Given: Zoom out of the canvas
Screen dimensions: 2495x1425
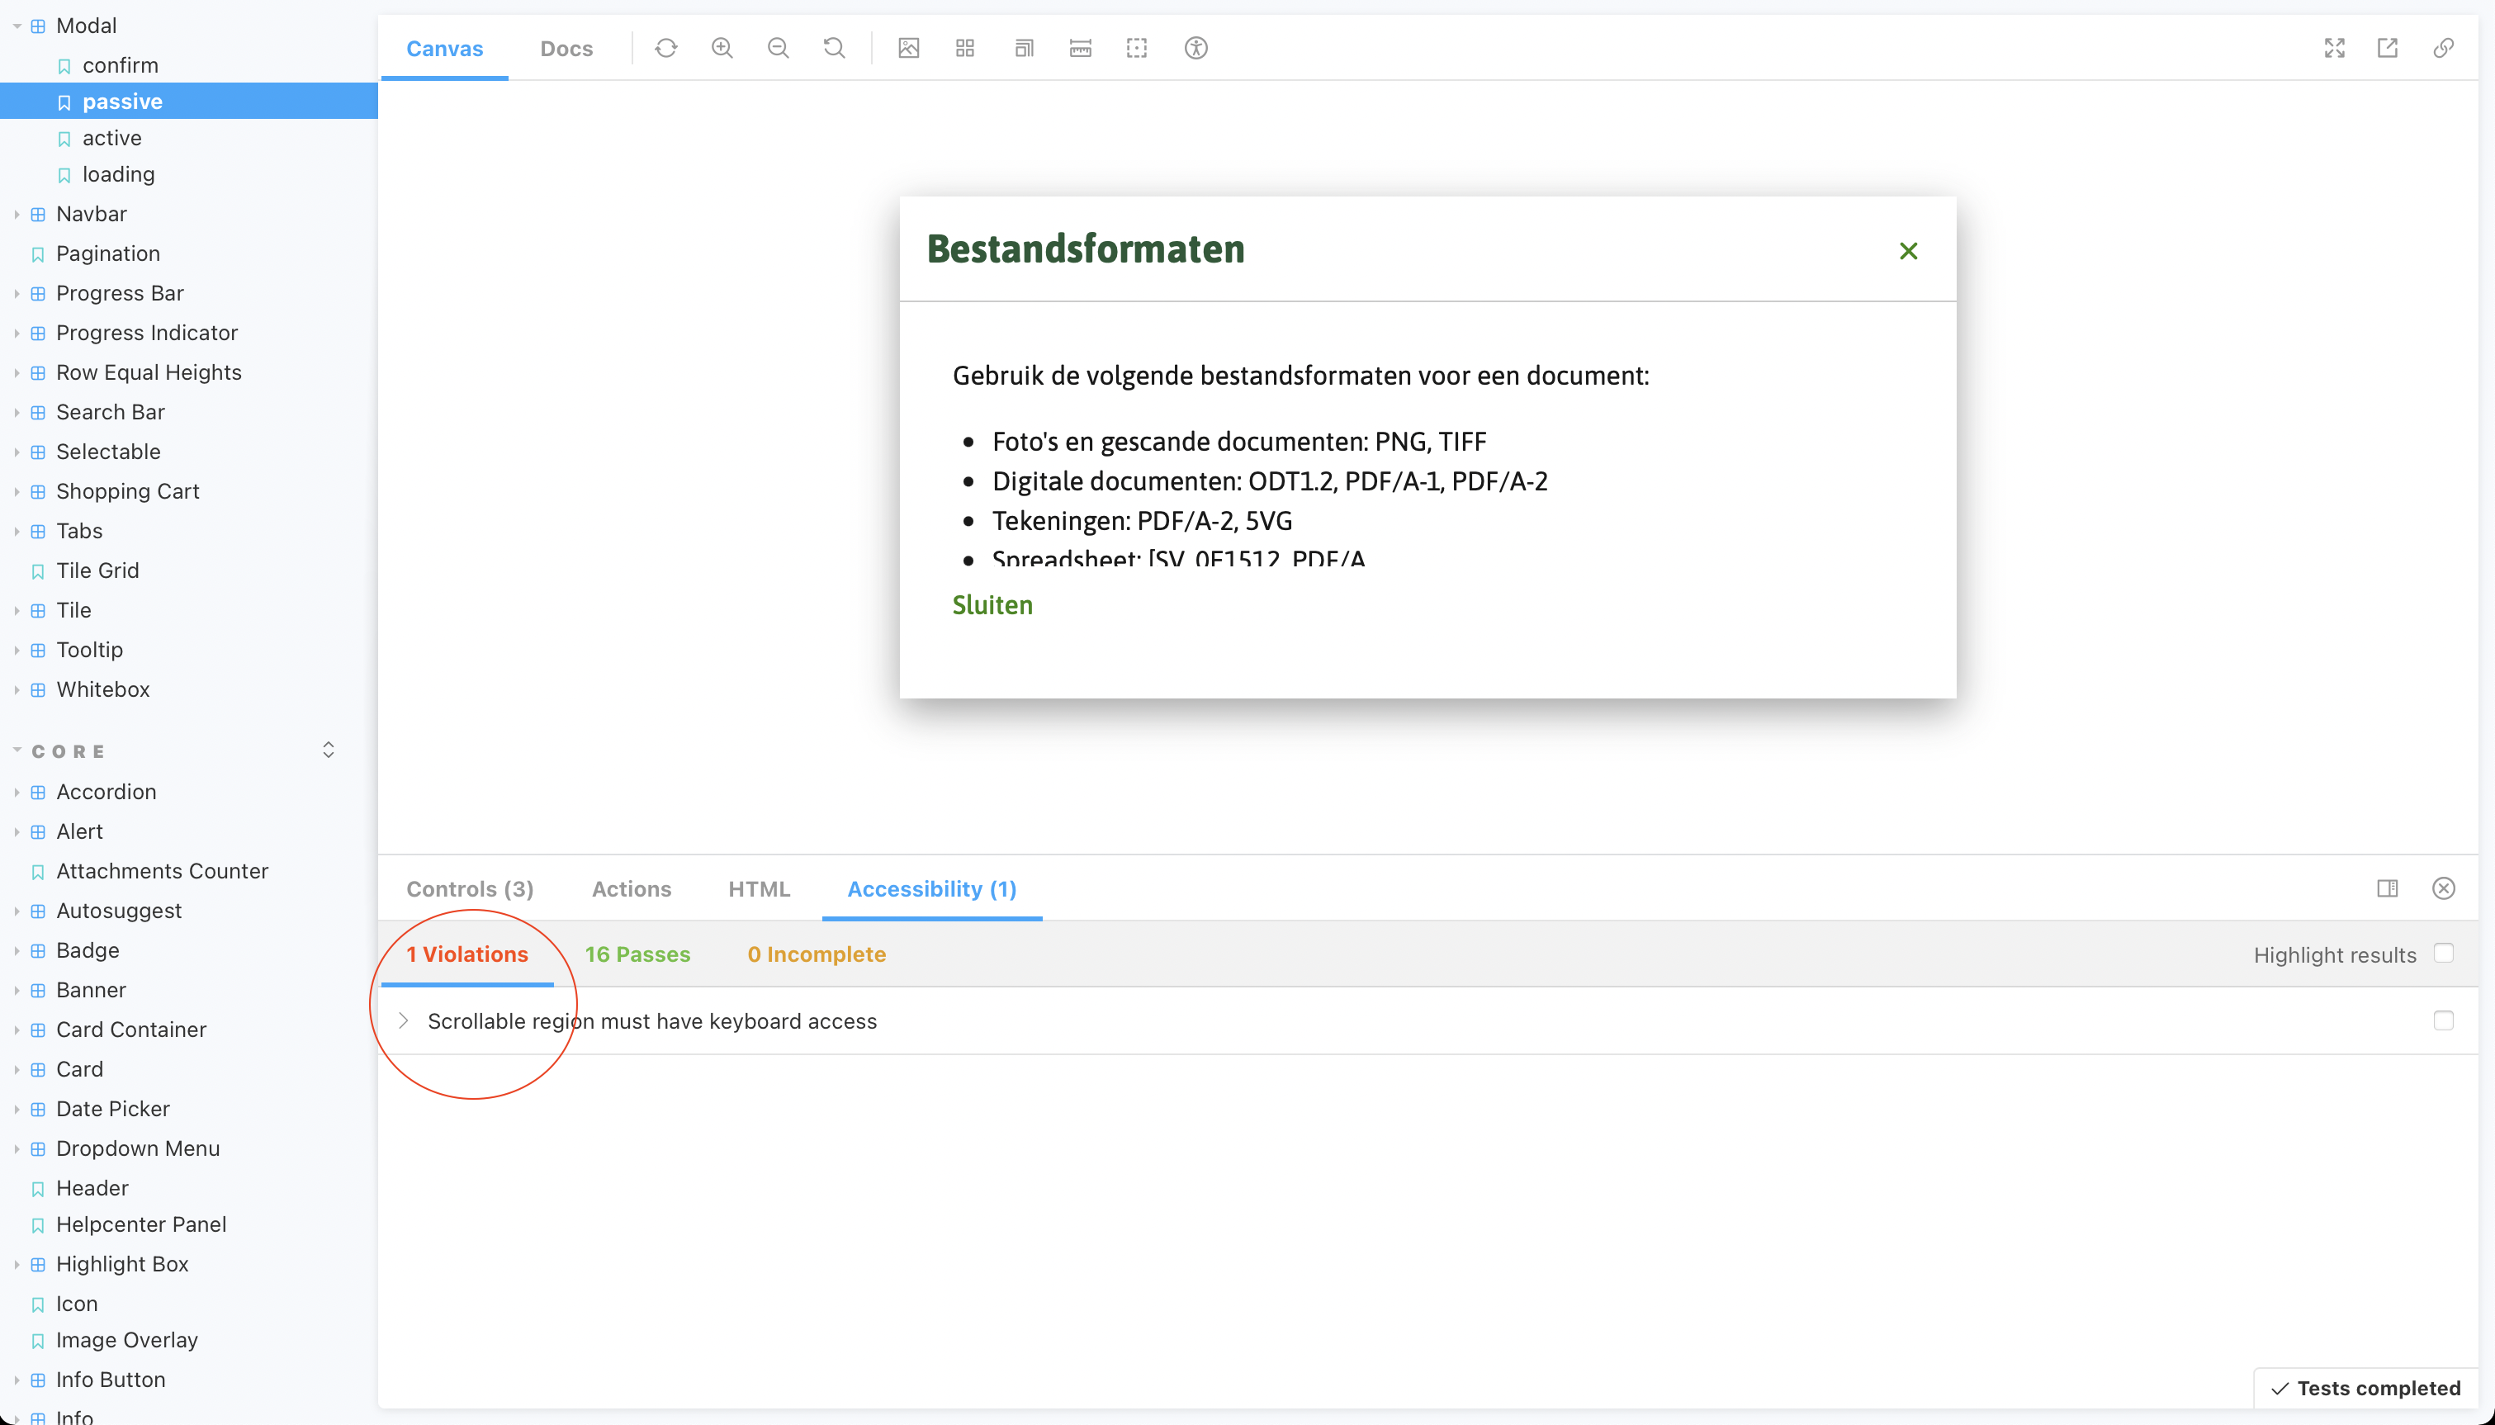Looking at the screenshot, I should click(x=778, y=48).
